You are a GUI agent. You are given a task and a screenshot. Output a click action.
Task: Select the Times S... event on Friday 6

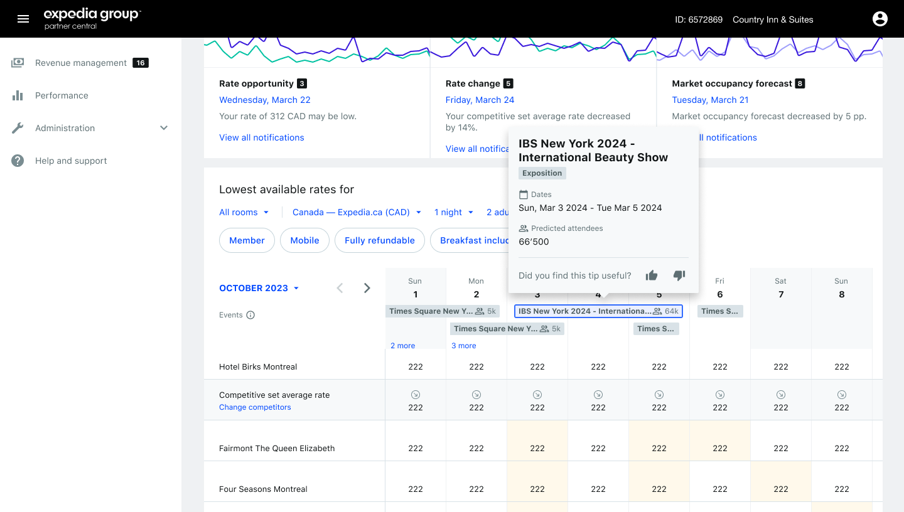coord(720,311)
